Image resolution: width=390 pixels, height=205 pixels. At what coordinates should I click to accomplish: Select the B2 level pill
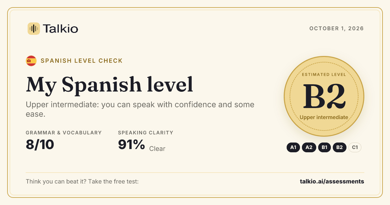pyautogui.click(x=340, y=147)
